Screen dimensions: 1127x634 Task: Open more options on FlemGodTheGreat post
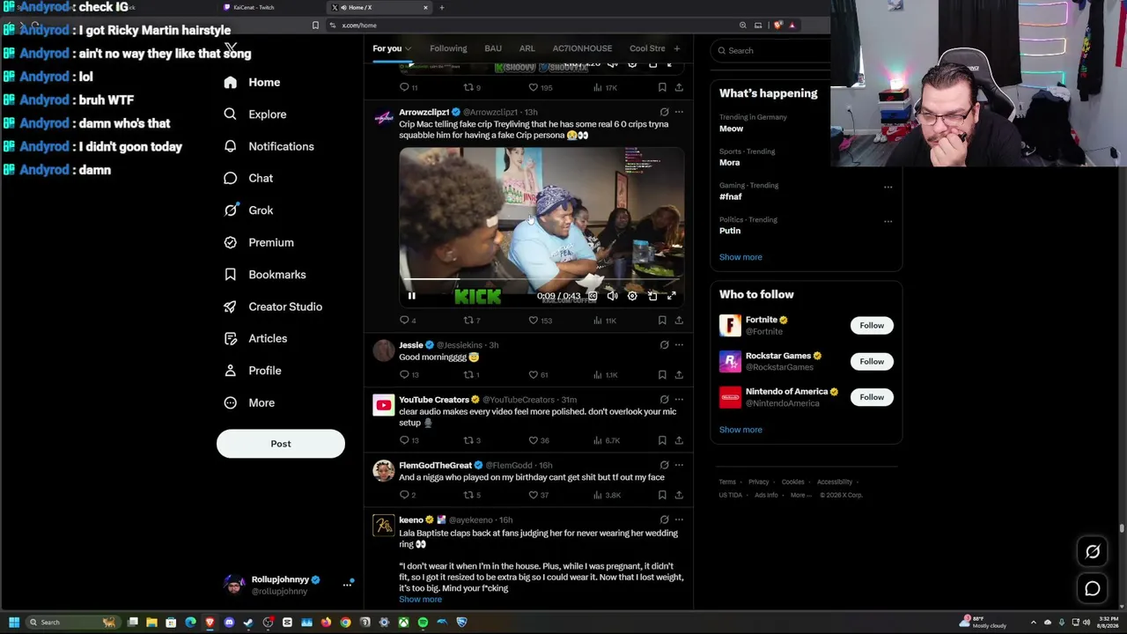point(679,465)
